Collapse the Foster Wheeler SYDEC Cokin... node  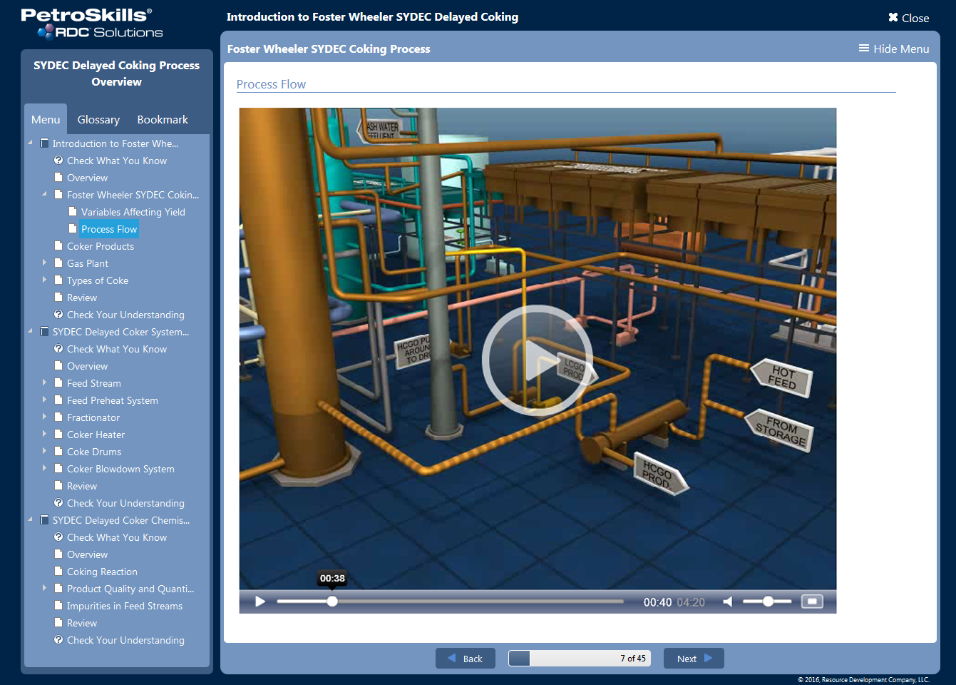(44, 194)
